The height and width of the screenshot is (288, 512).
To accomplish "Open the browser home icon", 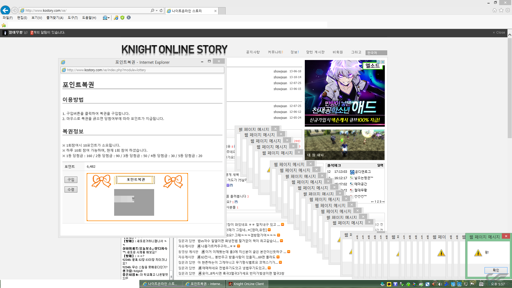I will tap(495, 10).
